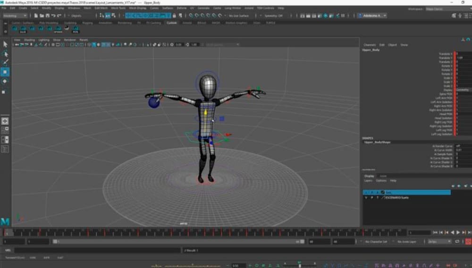Pick the Lasso select tool
This screenshot has width=472, height=268.
[x=5, y=54]
